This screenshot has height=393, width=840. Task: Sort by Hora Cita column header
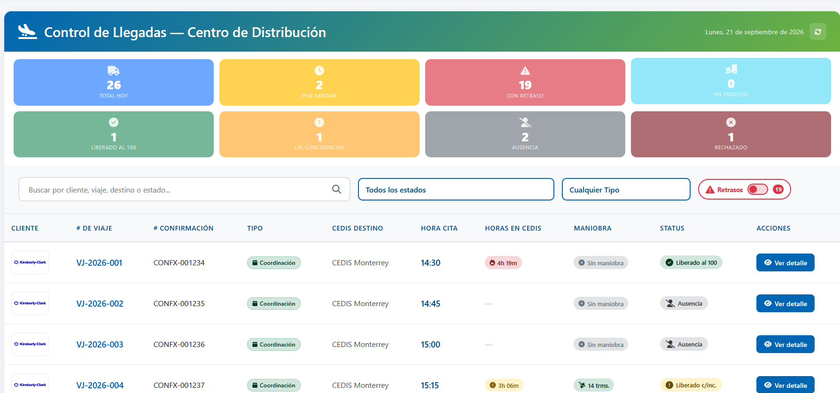tap(439, 228)
